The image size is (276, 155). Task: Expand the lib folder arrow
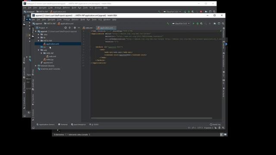pyautogui.click(x=38, y=37)
